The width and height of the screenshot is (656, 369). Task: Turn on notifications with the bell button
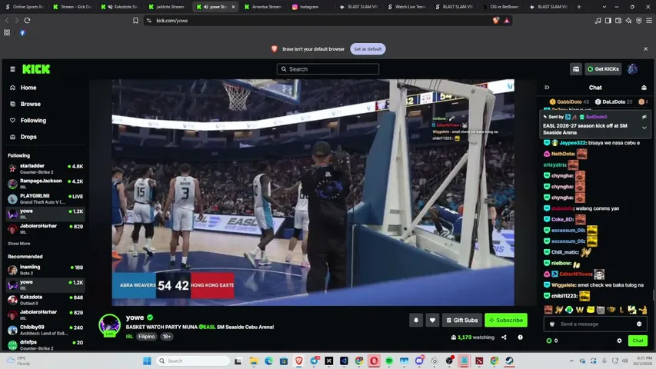[416, 320]
